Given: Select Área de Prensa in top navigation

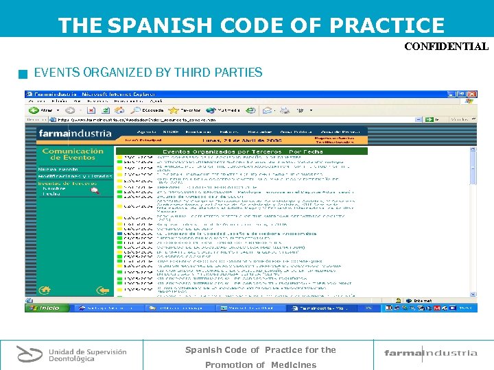Looking at the screenshot, I should (x=340, y=132).
